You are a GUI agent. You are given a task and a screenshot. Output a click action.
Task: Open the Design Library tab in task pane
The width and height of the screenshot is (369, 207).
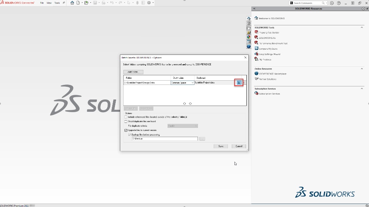coord(249,23)
